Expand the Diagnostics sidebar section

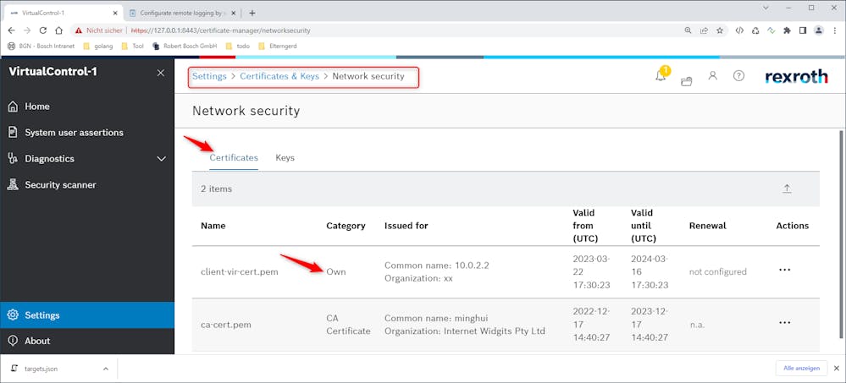coord(87,159)
